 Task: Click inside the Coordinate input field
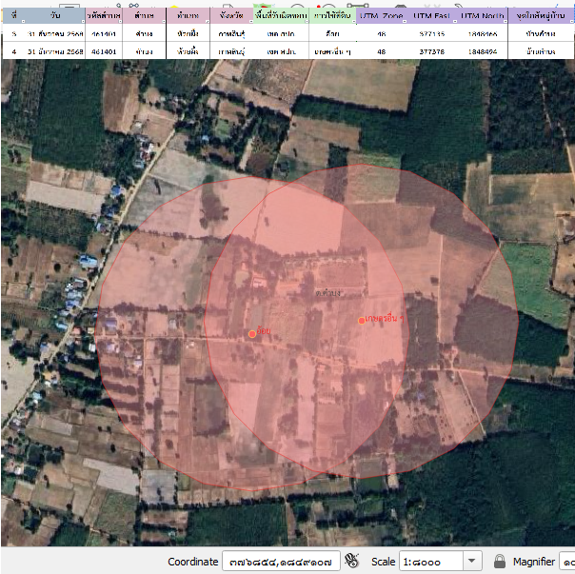[x=280, y=562]
